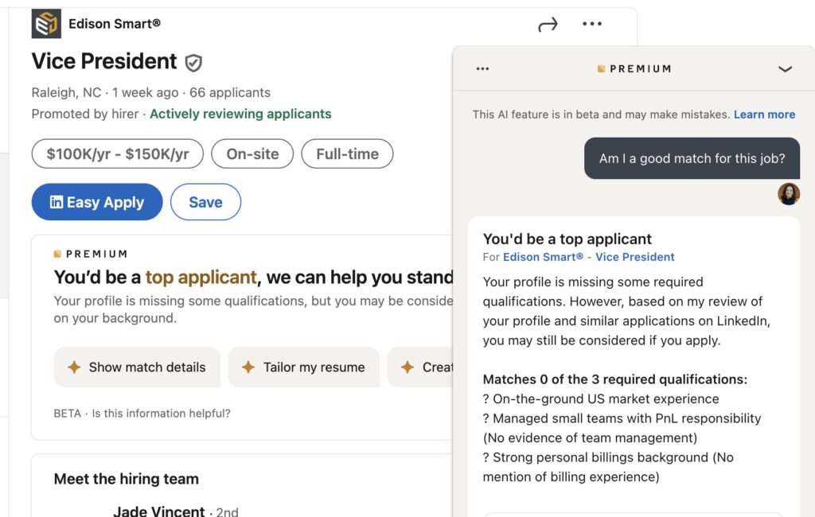Screen dimensions: 815x517
Task: Click the $100K/yr - $150K/yr salary pill
Action: pyautogui.click(x=118, y=154)
